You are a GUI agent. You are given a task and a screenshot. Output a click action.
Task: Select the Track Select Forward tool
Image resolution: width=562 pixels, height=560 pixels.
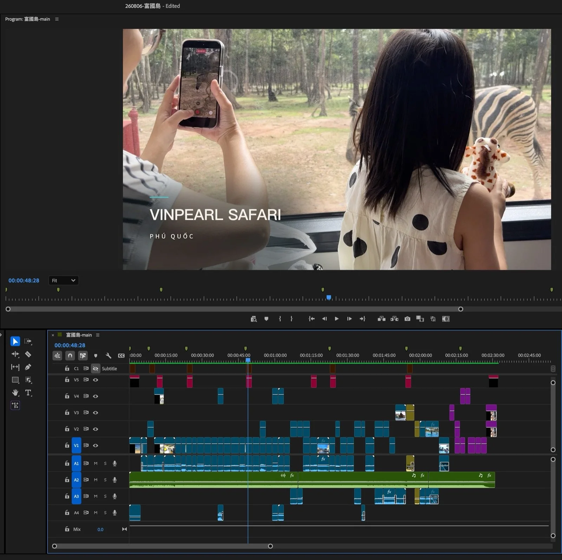coord(28,341)
